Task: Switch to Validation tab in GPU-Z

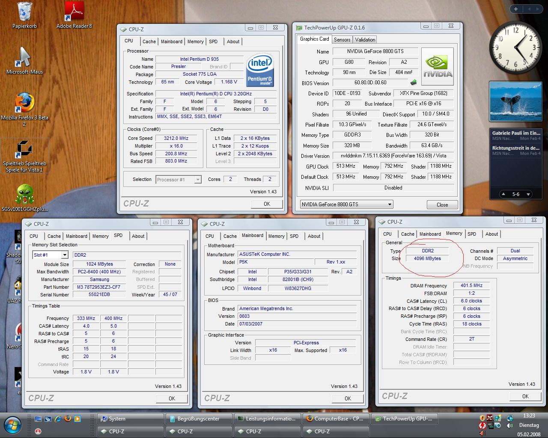Action: coord(365,40)
